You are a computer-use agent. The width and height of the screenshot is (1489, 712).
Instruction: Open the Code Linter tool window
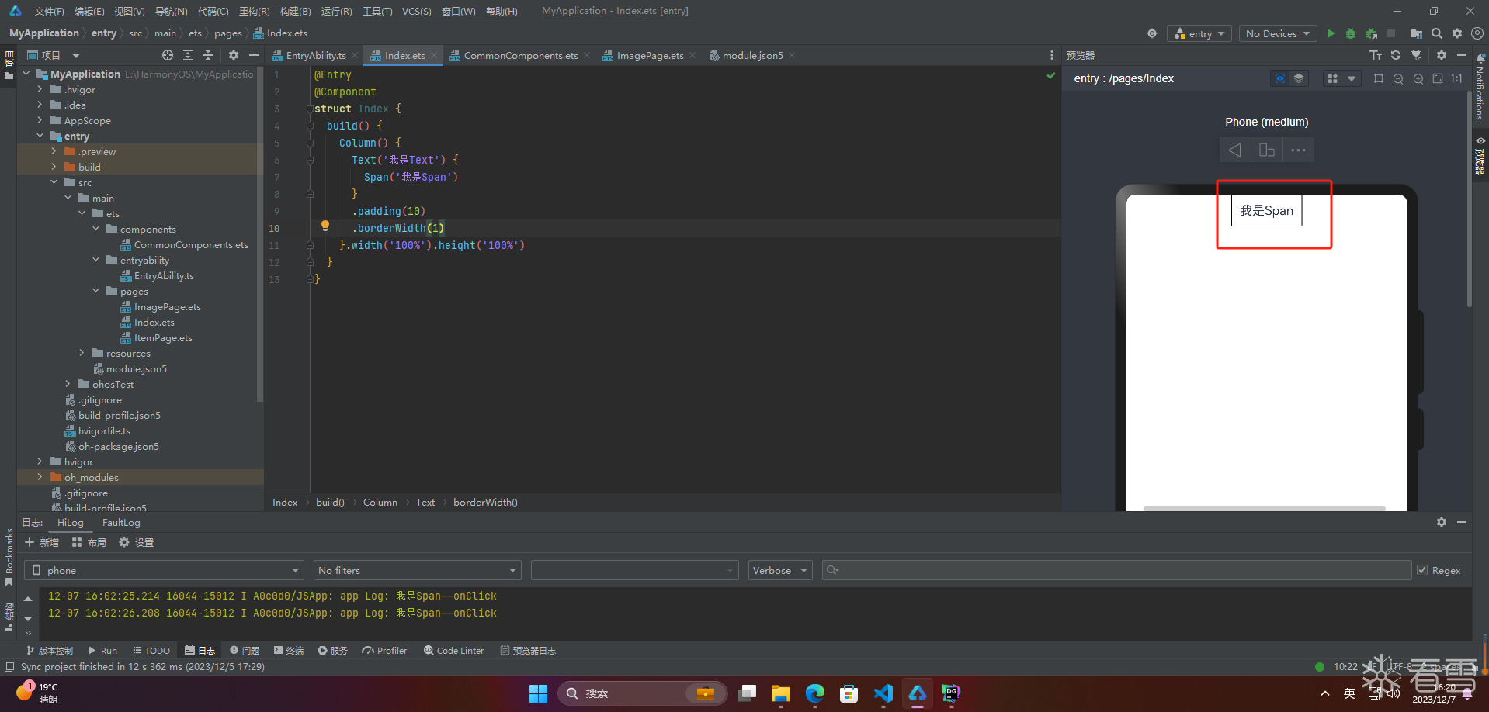pyautogui.click(x=453, y=650)
